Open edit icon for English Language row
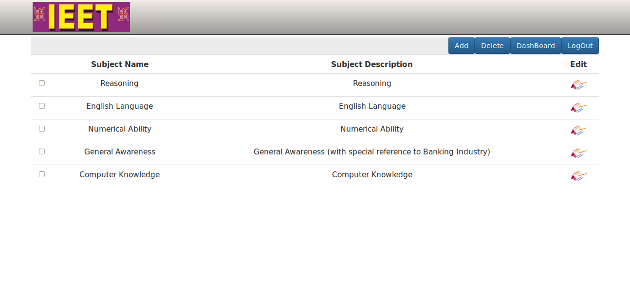The width and height of the screenshot is (630, 286). point(578,108)
